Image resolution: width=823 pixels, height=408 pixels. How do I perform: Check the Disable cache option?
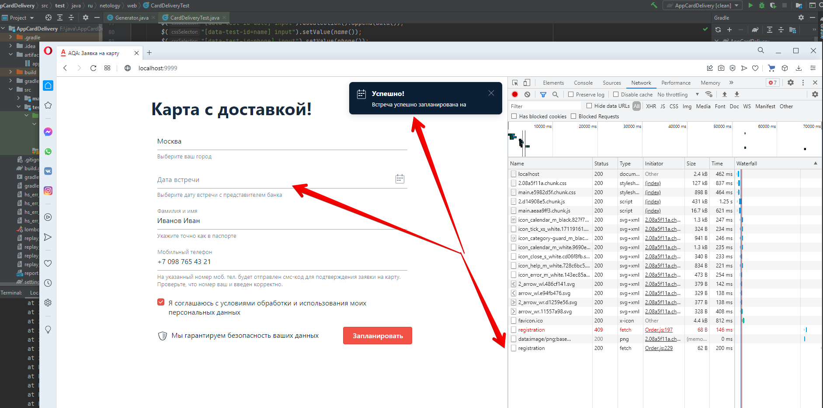click(x=615, y=94)
